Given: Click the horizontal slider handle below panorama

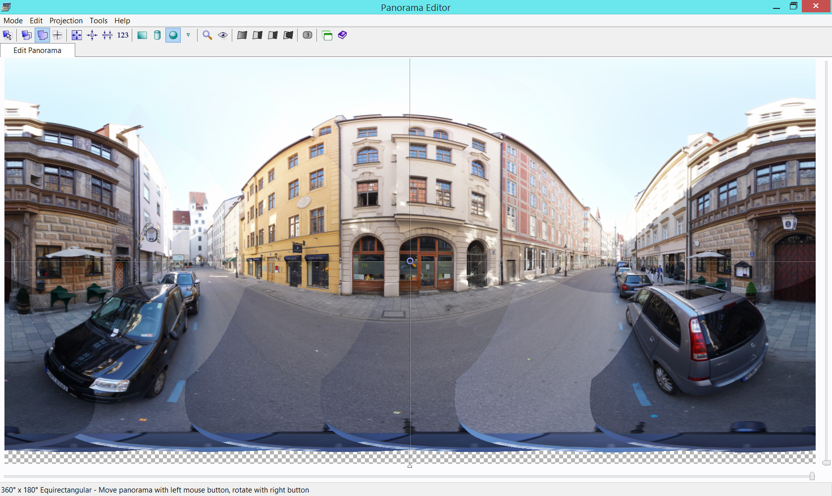Looking at the screenshot, I should 812,476.
